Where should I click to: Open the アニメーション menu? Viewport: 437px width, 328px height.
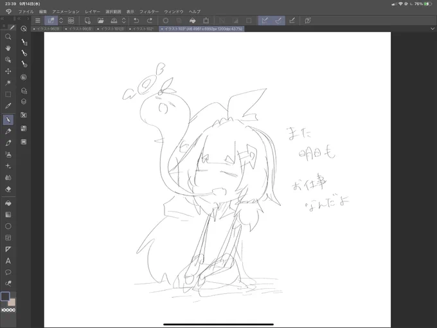pyautogui.click(x=66, y=12)
